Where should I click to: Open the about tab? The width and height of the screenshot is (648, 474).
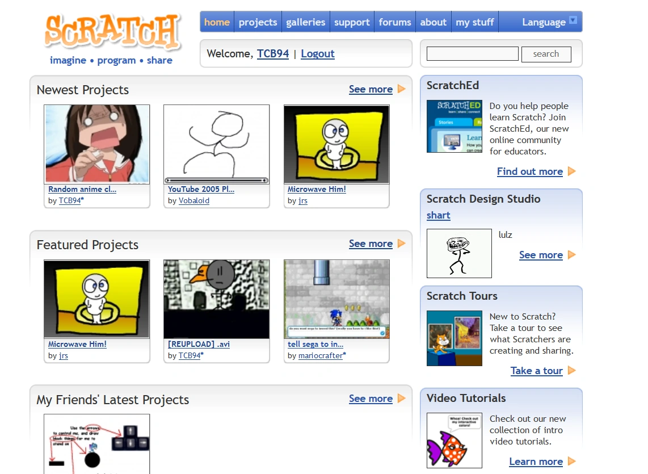click(434, 22)
